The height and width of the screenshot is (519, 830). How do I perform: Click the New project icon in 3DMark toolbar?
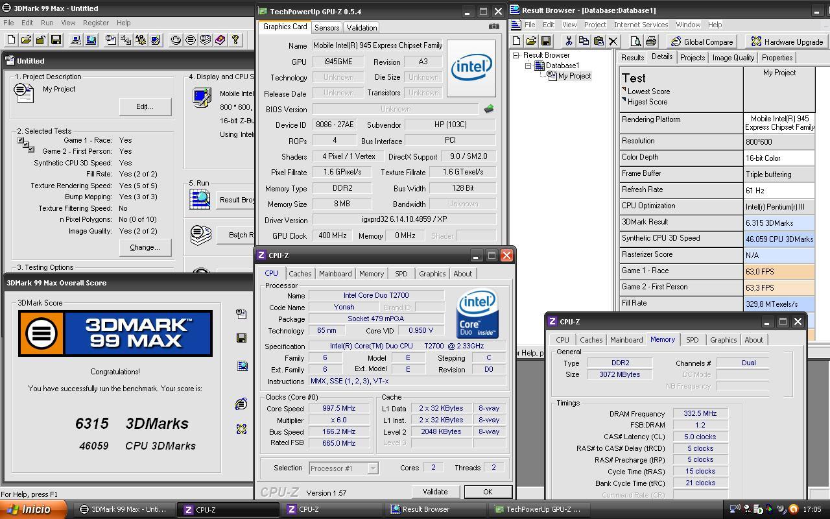click(10, 40)
